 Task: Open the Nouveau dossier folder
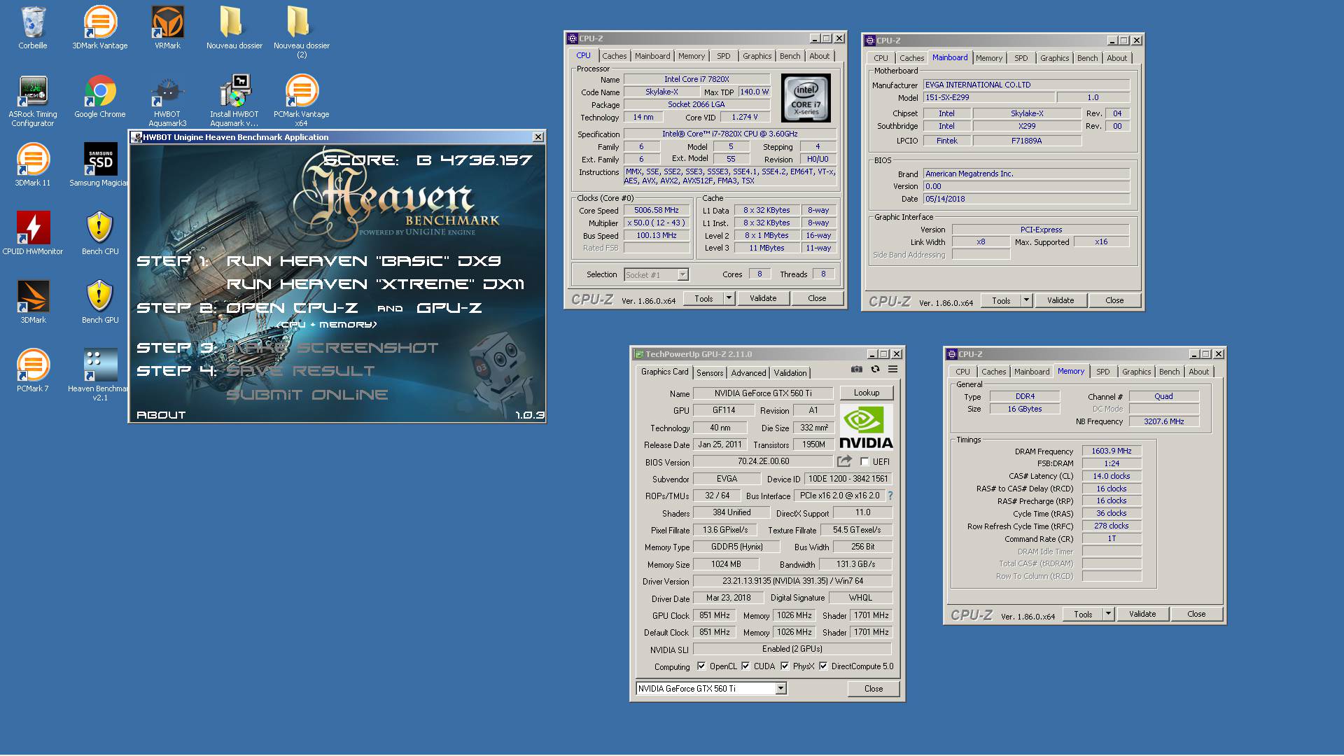click(234, 28)
